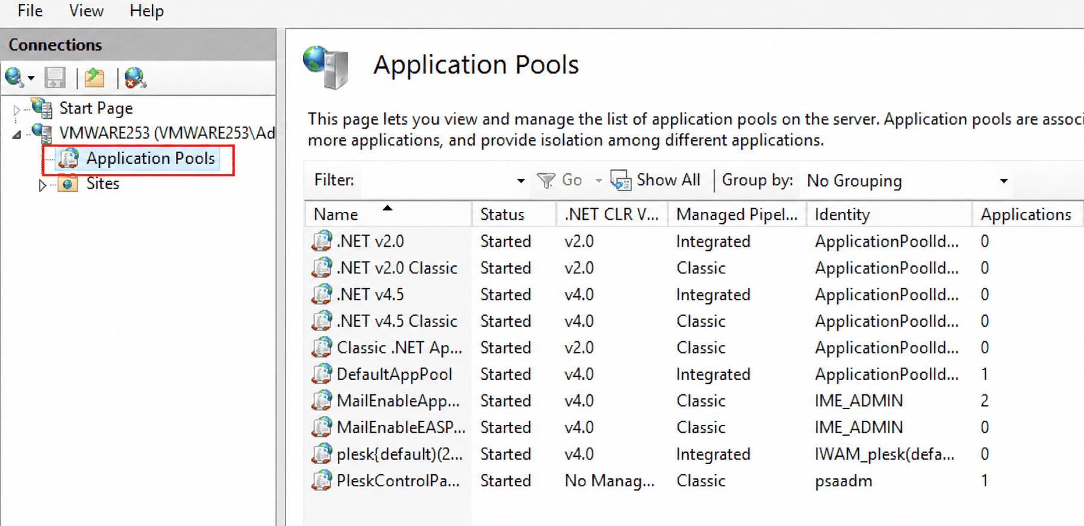Click the plesk(default) pool icon
Image resolution: width=1084 pixels, height=526 pixels.
click(x=322, y=454)
